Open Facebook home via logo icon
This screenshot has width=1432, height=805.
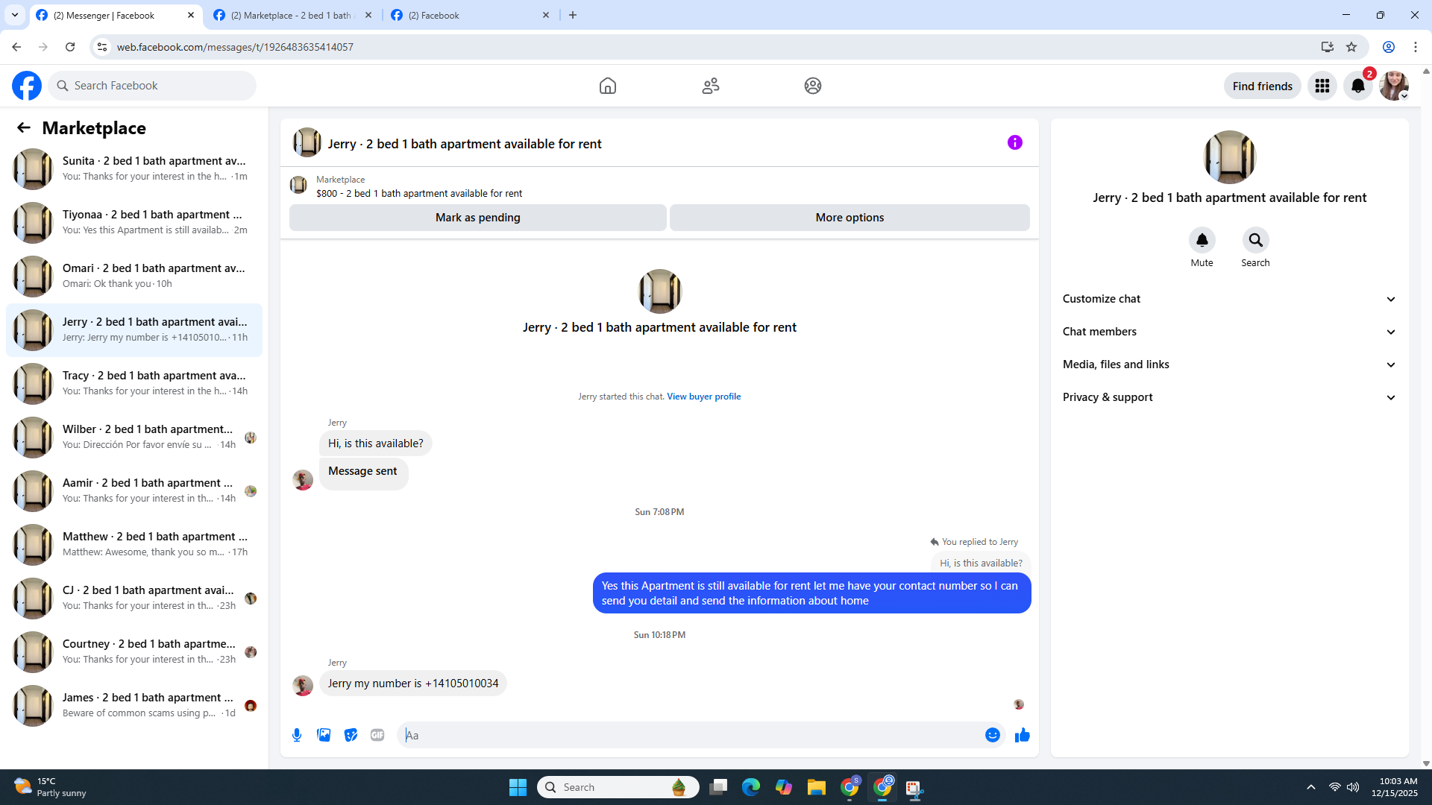click(27, 86)
